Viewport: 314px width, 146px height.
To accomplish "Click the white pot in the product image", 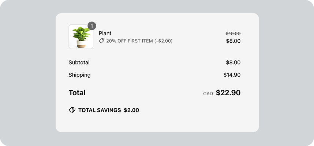I will [x=81, y=43].
